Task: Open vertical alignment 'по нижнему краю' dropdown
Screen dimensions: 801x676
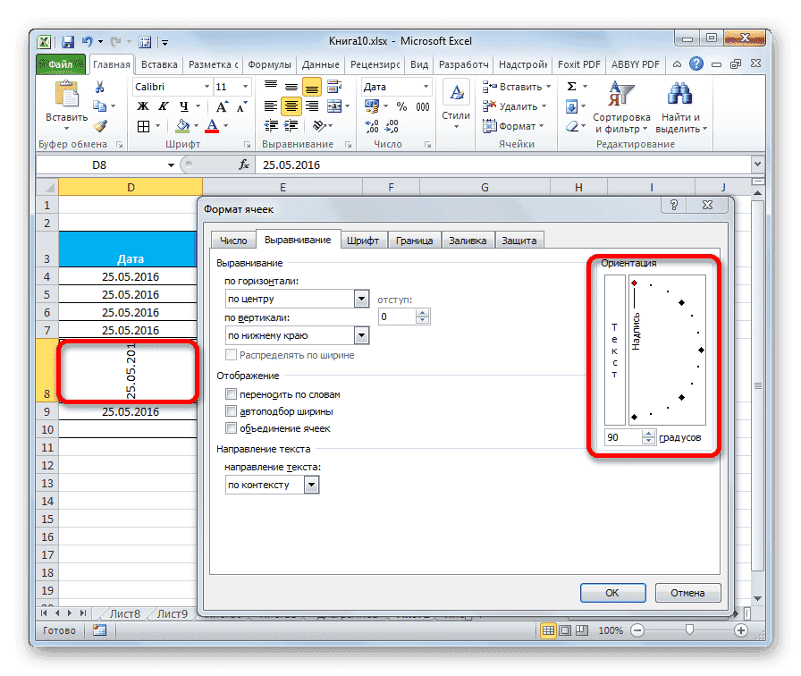Action: coord(361,335)
